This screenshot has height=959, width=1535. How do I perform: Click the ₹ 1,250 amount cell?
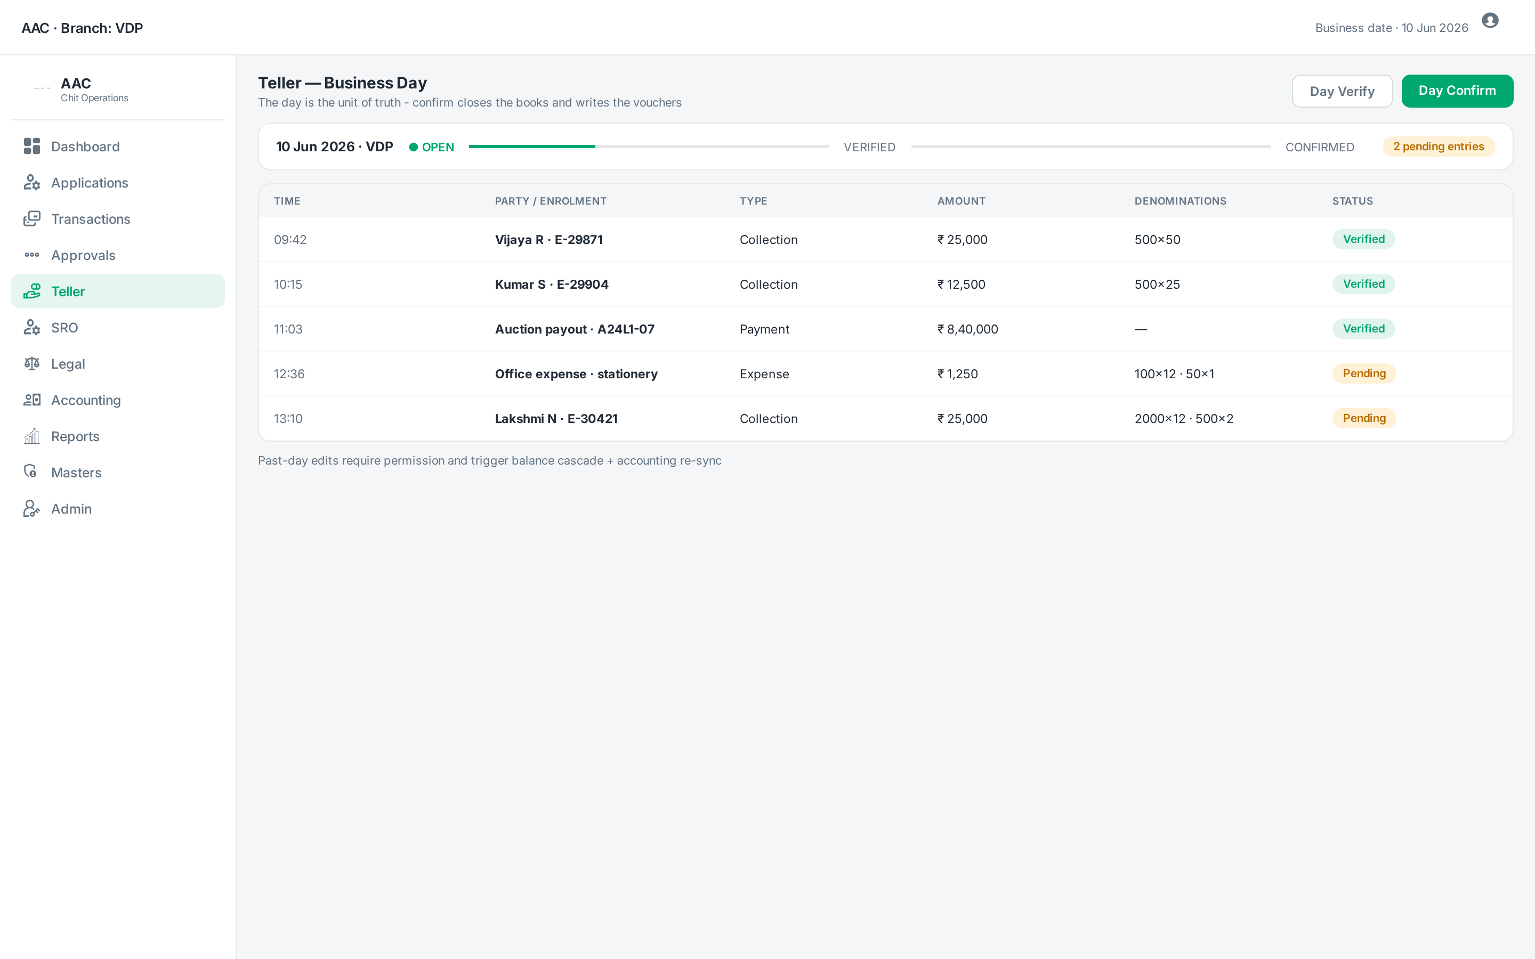(x=958, y=373)
